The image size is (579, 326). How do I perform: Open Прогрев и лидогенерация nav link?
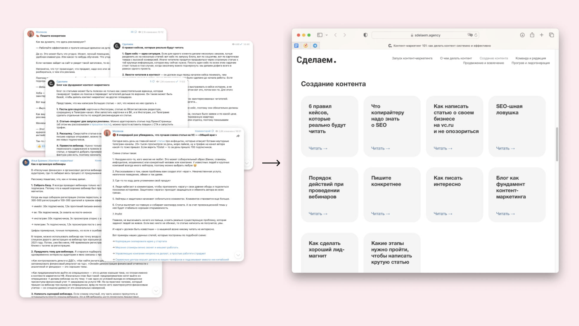coord(530,63)
